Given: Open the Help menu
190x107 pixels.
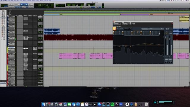Looking at the screenshot, I should (x=50, y=1).
